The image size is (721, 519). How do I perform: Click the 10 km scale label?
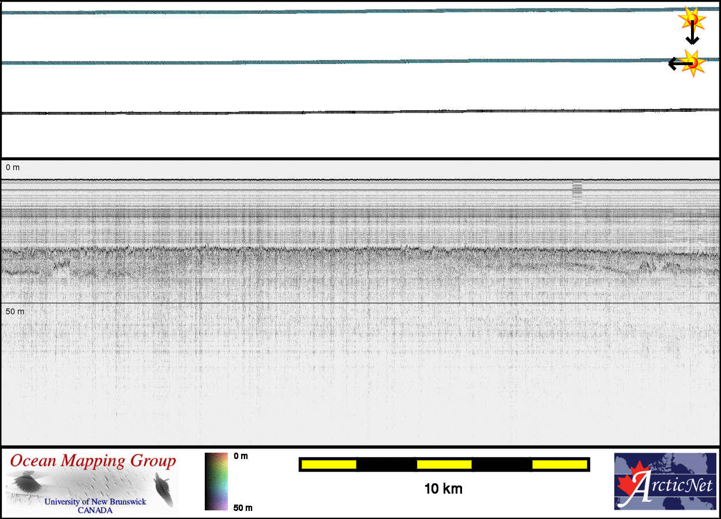[x=443, y=489]
